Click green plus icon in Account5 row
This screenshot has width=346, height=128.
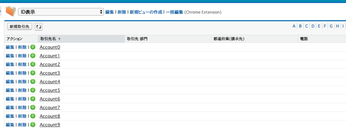point(33,90)
